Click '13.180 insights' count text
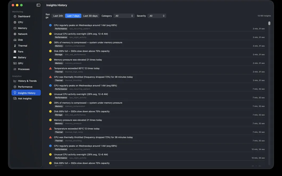282x176 pixels. pyautogui.click(x=264, y=16)
